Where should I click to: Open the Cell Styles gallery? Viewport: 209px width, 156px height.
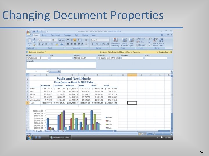click(131, 42)
